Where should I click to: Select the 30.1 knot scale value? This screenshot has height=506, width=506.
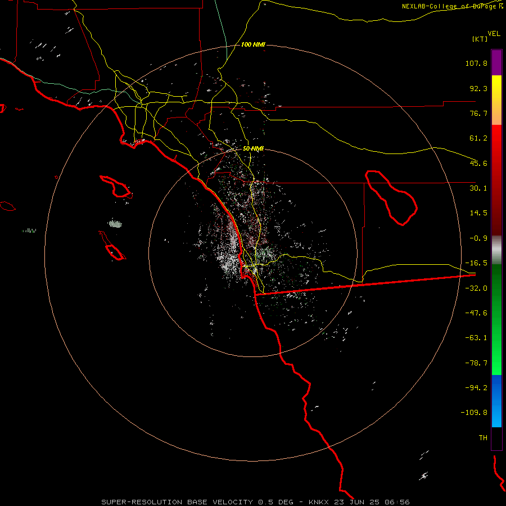point(478,188)
